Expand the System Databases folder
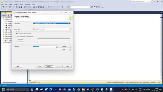The width and height of the screenshot is (163, 92). point(5,21)
